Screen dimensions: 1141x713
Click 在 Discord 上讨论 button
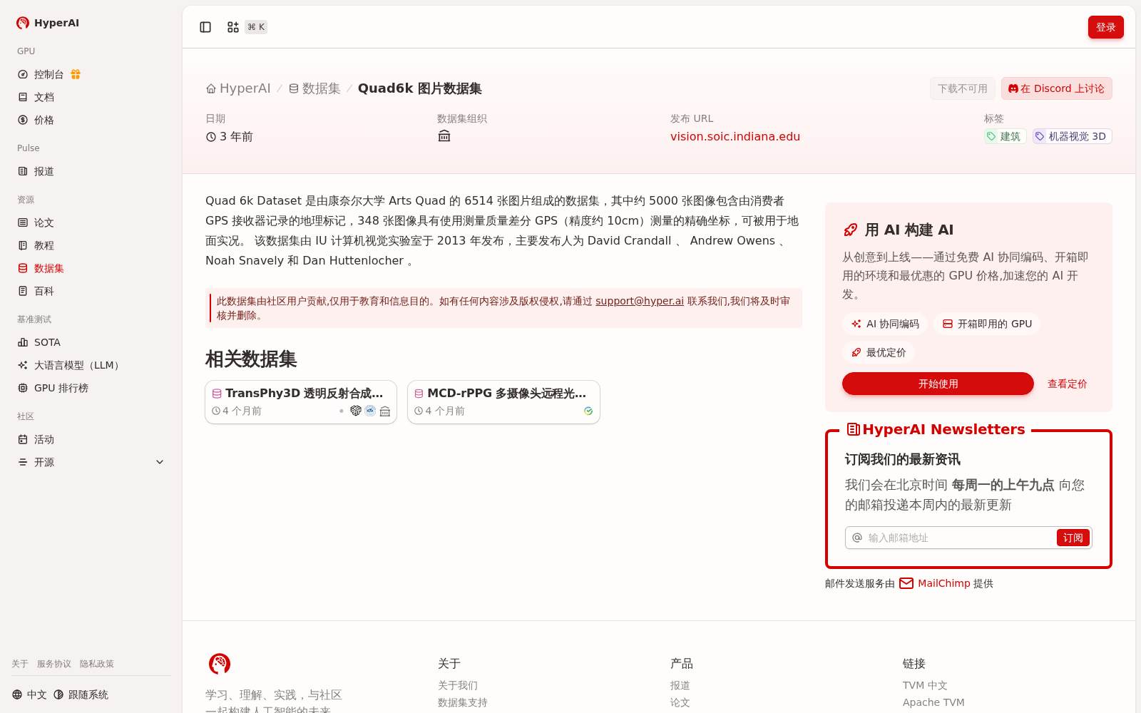click(1056, 88)
